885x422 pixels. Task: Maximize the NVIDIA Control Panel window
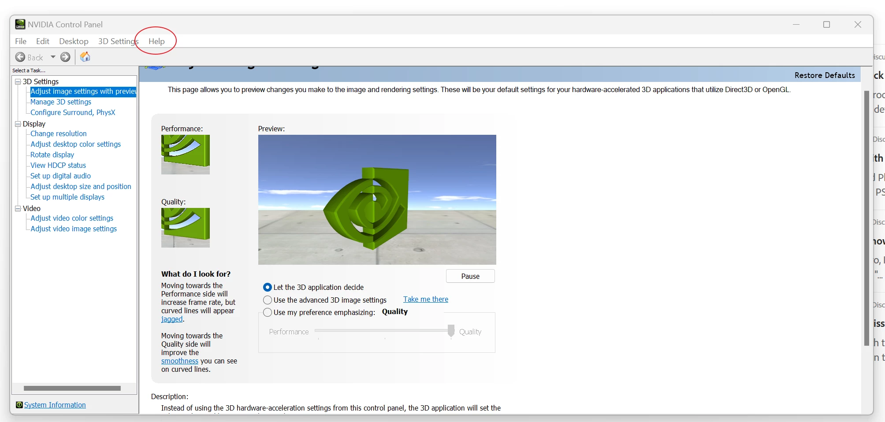coord(827,24)
